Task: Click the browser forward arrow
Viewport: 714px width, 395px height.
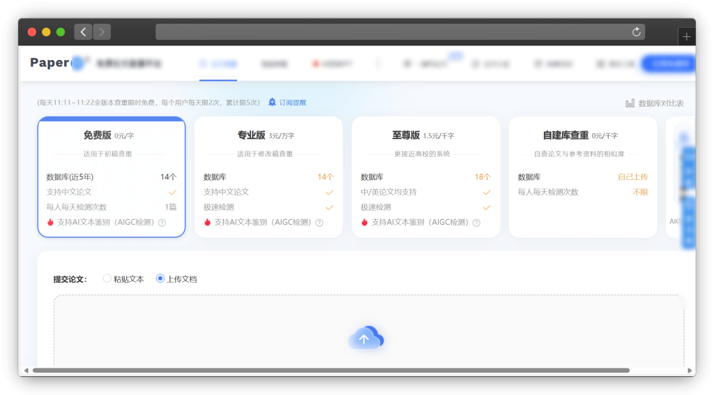Action: (102, 32)
